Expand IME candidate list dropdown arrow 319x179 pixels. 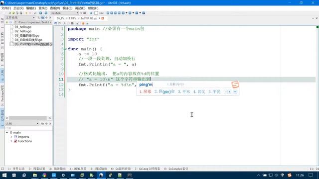[x=235, y=91]
